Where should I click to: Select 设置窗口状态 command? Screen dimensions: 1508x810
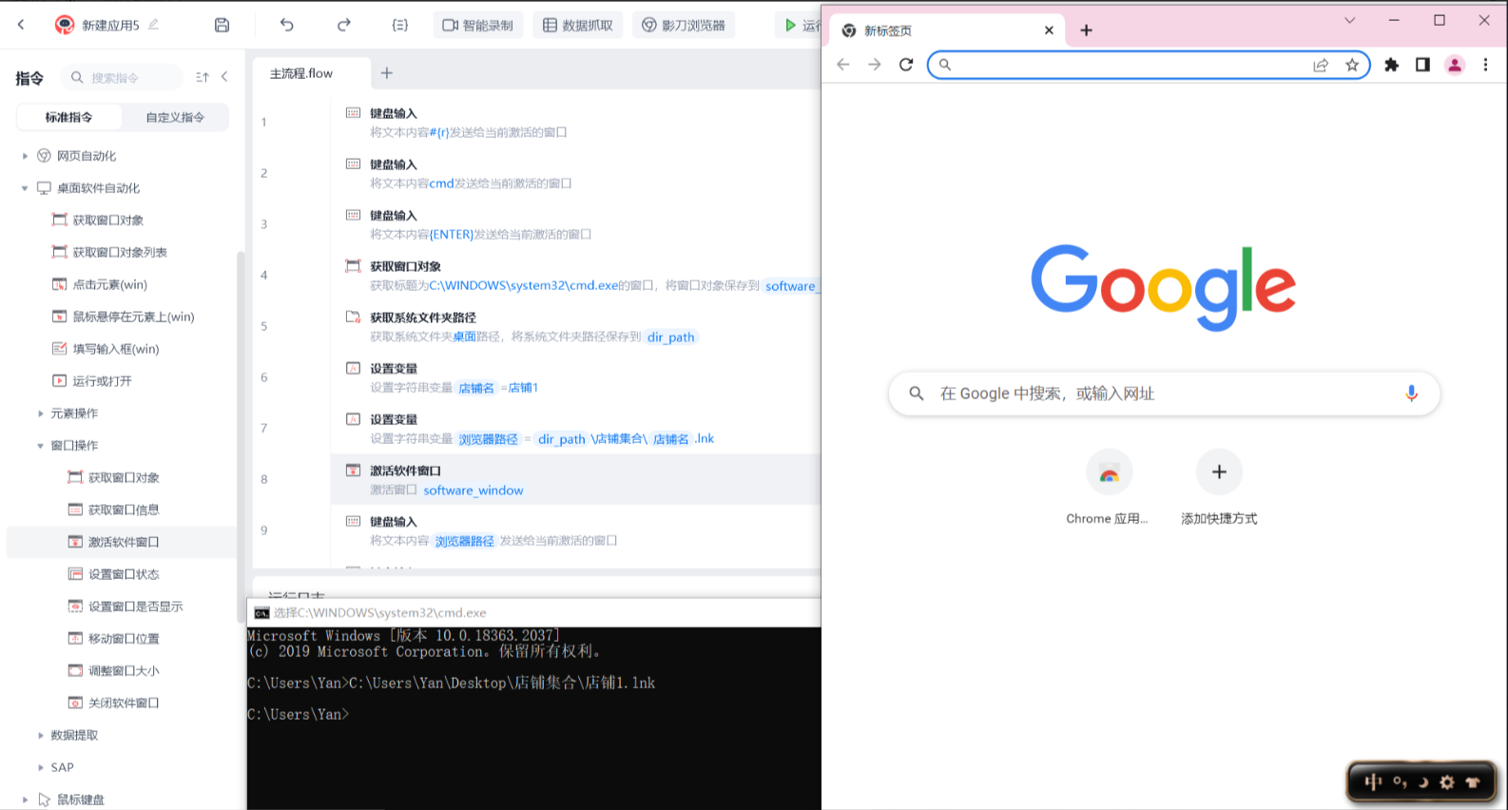click(x=124, y=574)
